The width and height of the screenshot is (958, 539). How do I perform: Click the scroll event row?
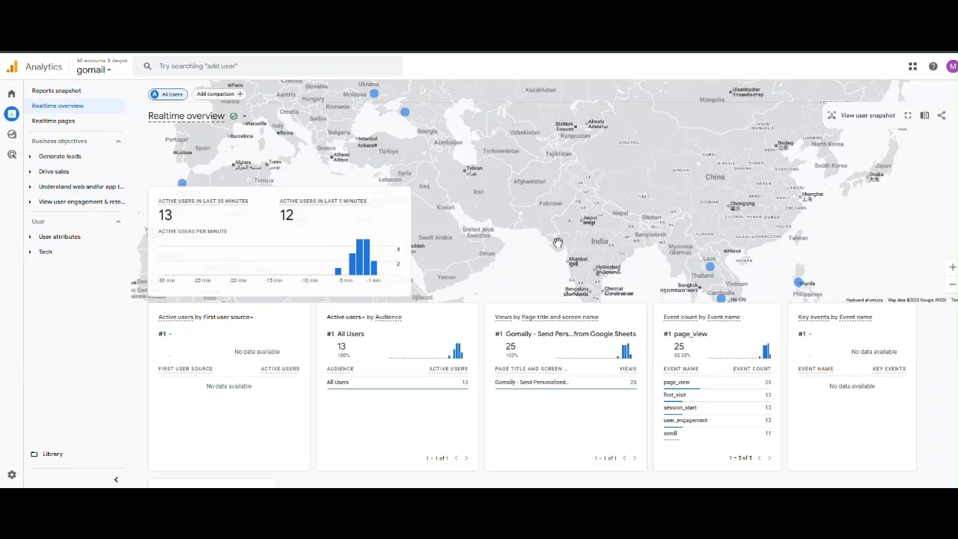[717, 433]
